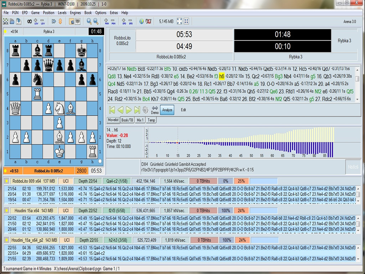
Task: Open the Book menu
Action: 88,12
